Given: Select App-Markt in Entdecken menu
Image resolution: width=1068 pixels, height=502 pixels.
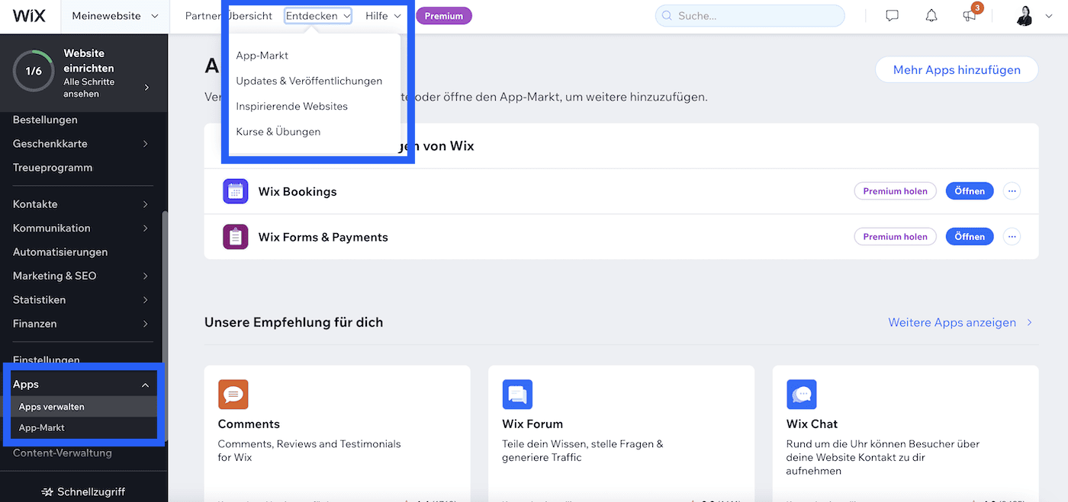Looking at the screenshot, I should point(262,56).
